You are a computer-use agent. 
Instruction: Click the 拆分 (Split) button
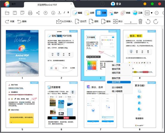coord(118,21)
